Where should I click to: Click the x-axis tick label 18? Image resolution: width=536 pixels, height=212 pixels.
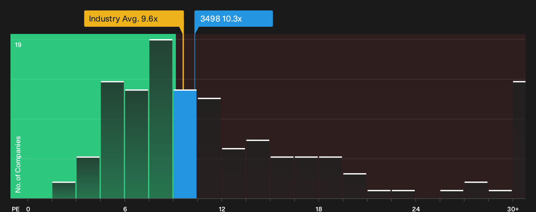319,209
